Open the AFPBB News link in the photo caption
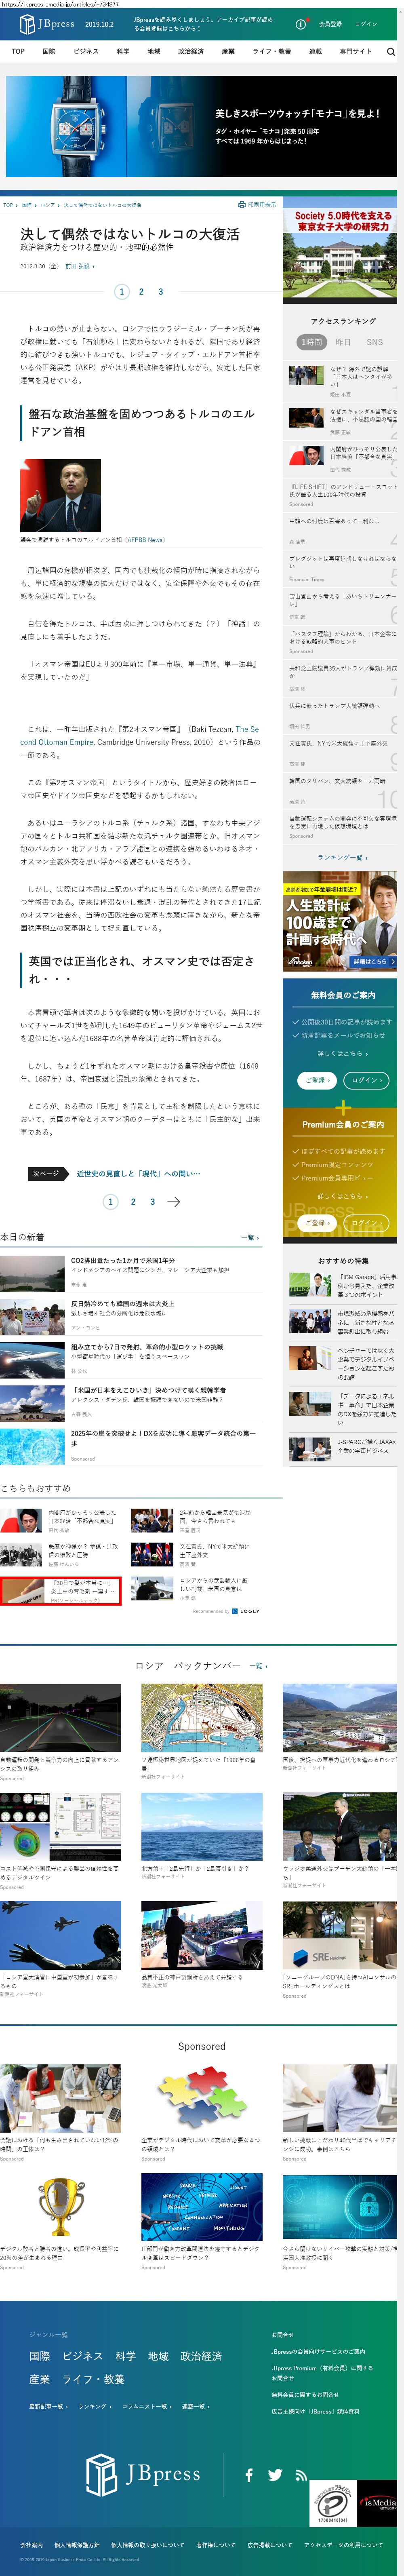 (x=145, y=540)
